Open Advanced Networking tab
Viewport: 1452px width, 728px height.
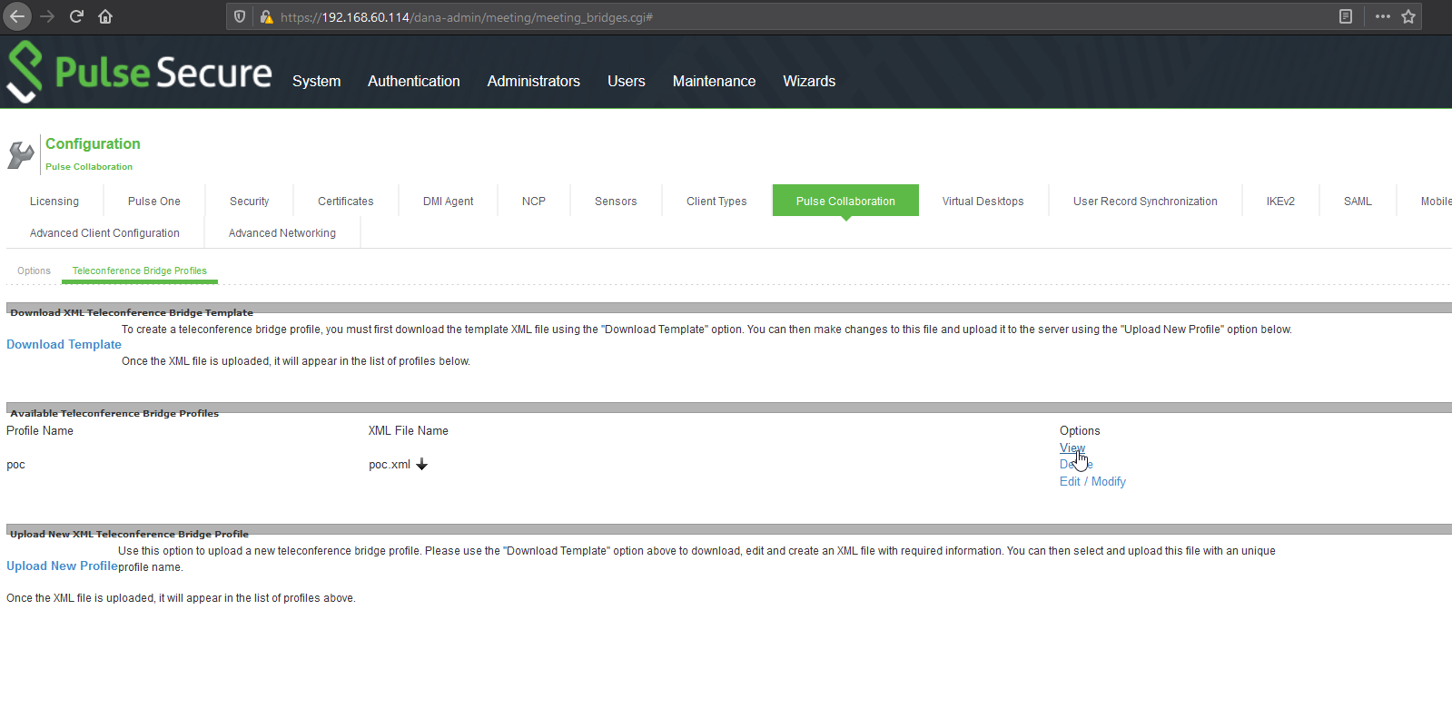point(282,232)
